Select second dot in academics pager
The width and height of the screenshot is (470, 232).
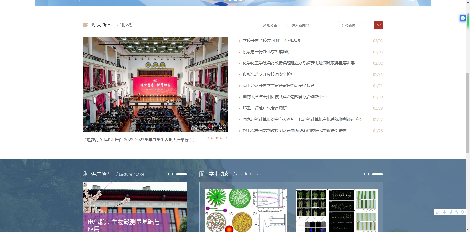tap(369, 174)
